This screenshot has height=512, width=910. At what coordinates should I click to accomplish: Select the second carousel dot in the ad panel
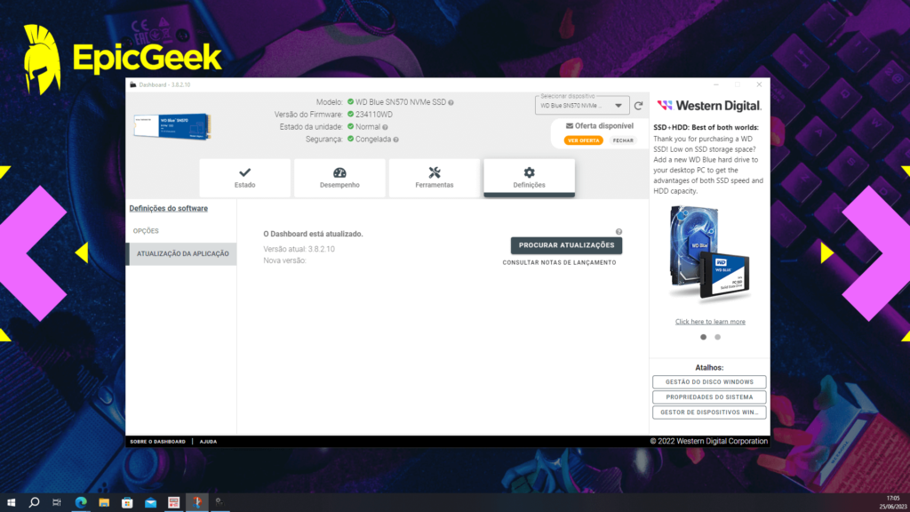[718, 337]
